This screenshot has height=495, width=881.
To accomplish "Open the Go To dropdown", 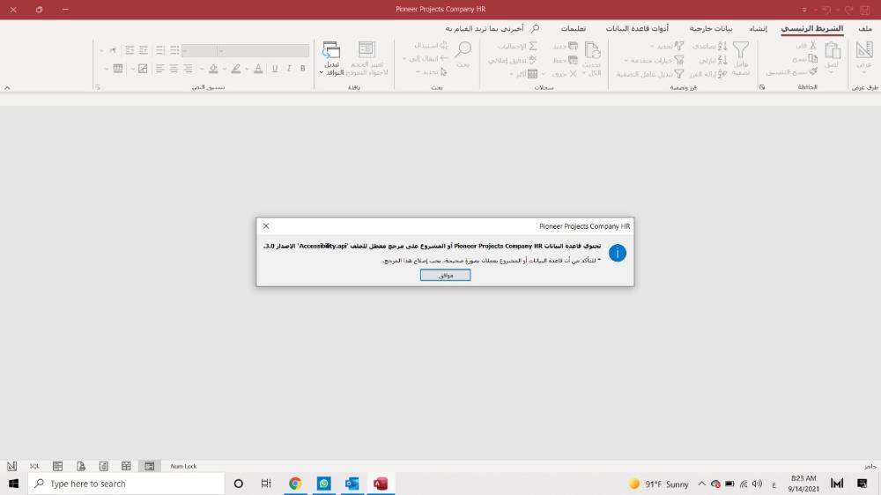I will tap(426, 58).
